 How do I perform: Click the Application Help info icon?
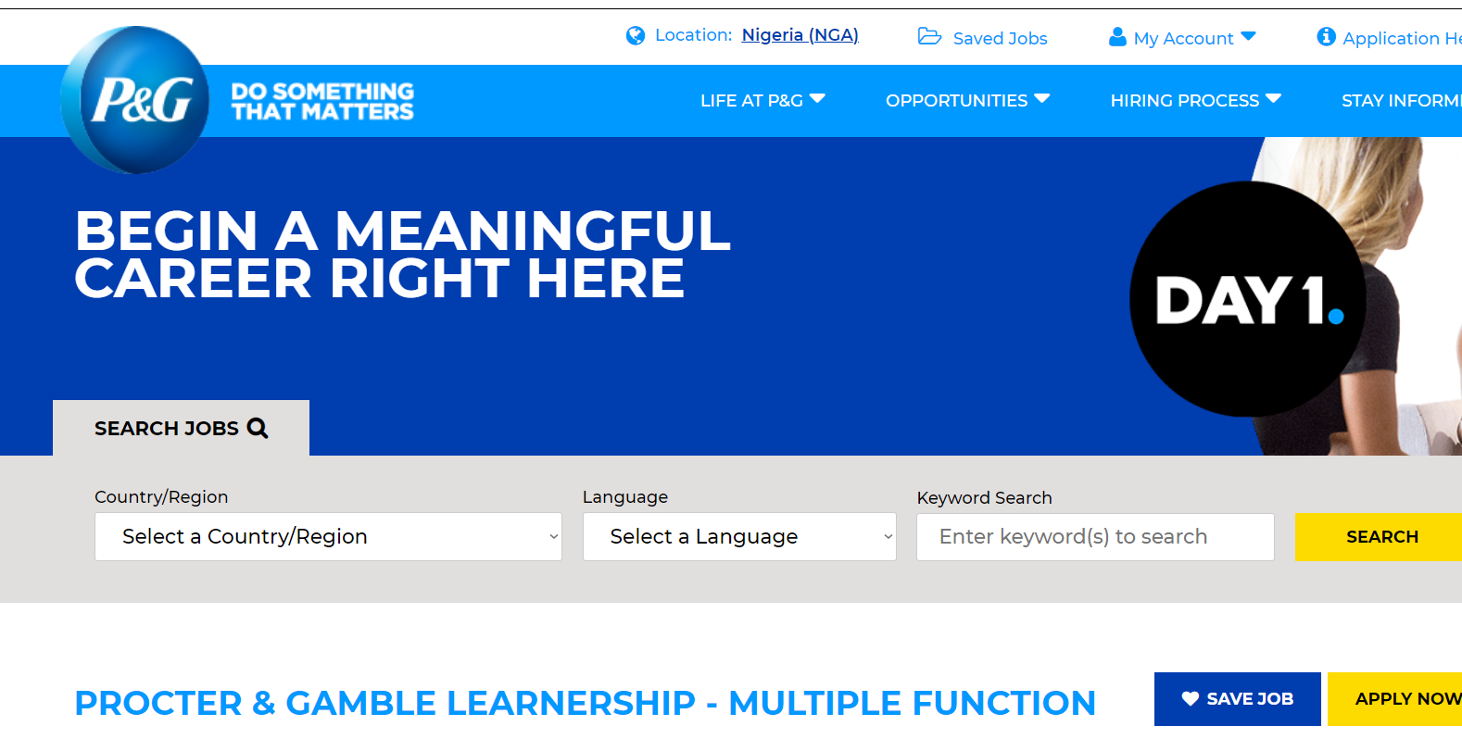tap(1327, 36)
